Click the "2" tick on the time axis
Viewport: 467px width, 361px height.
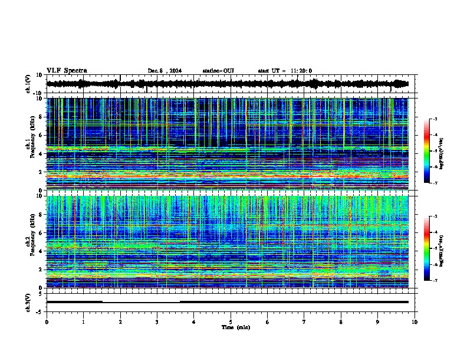[x=120, y=322]
